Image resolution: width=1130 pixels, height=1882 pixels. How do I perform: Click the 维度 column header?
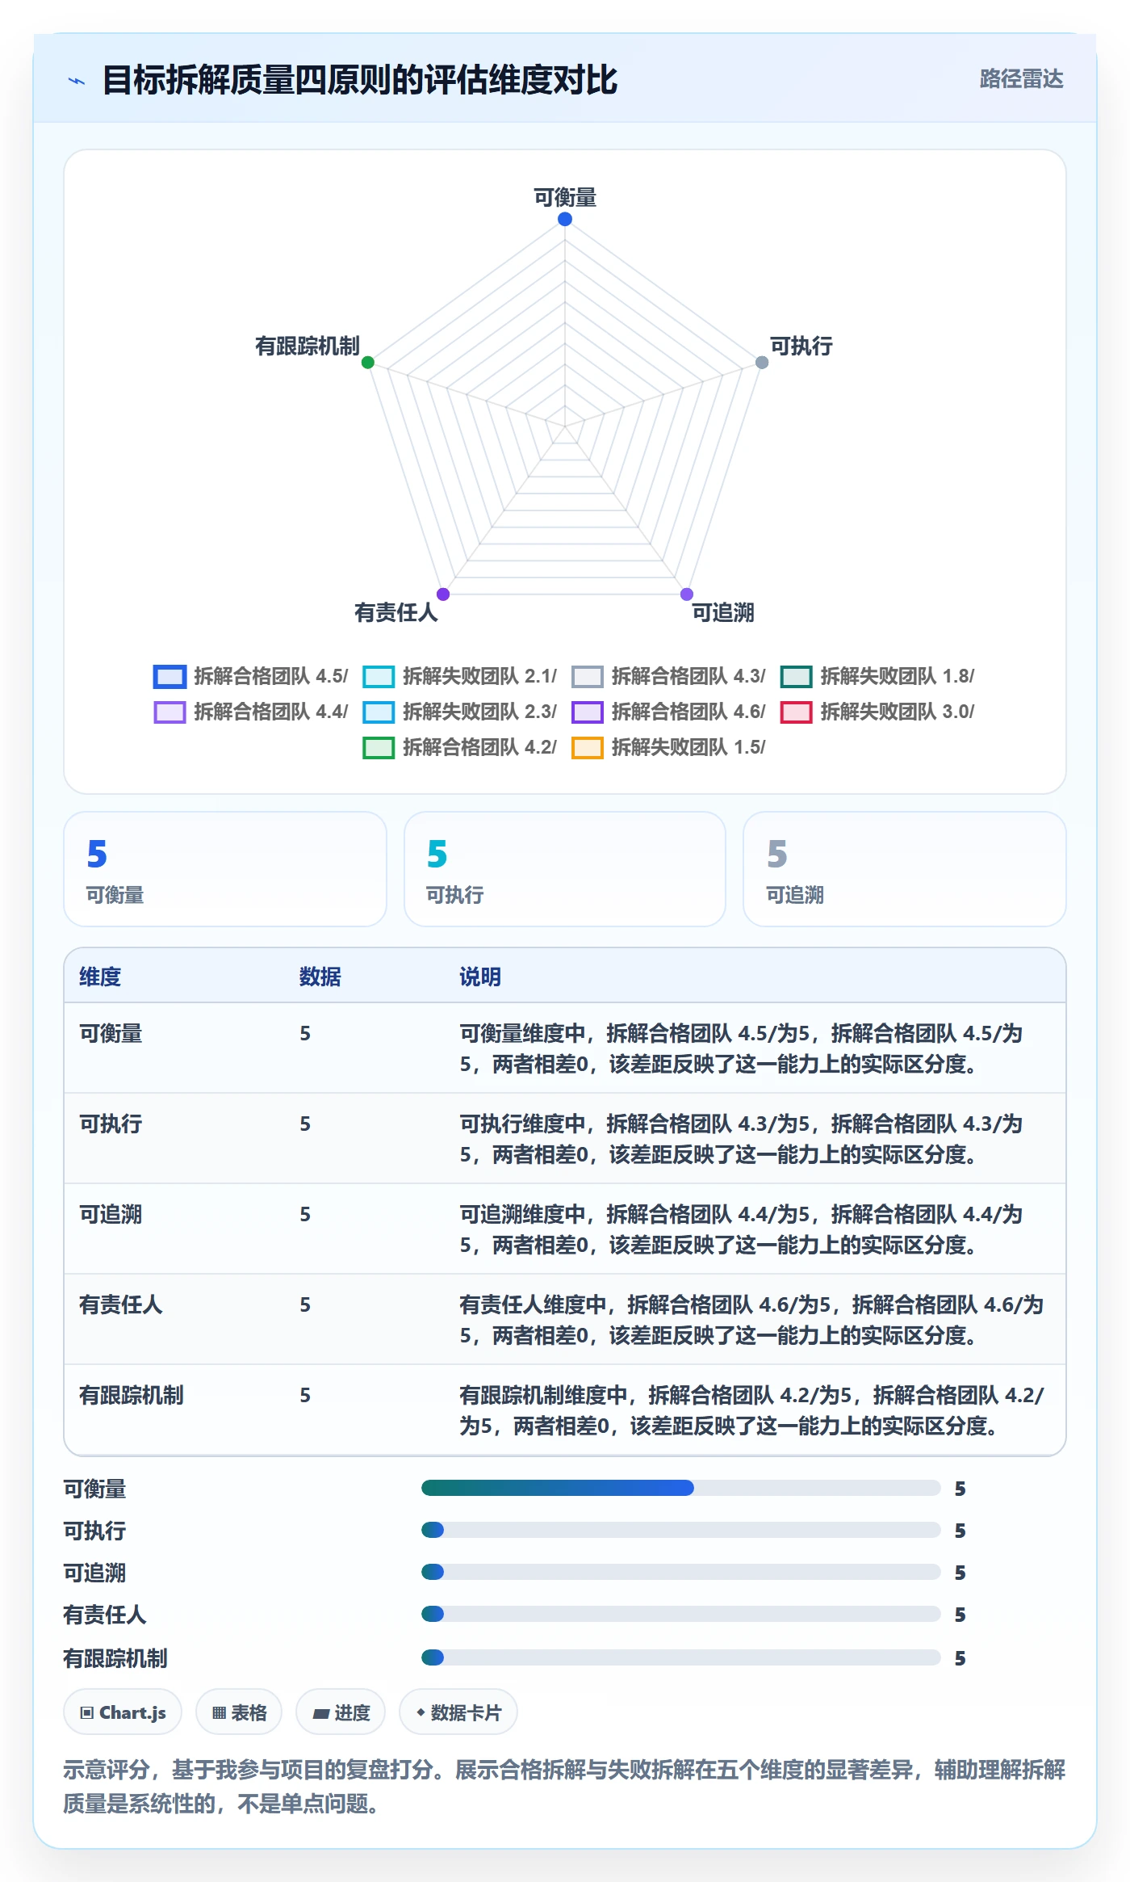100,977
